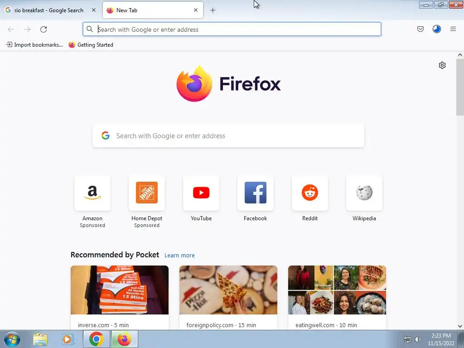This screenshot has width=464, height=348.
Task: Open the volume speaker tray icon
Action: (418, 339)
